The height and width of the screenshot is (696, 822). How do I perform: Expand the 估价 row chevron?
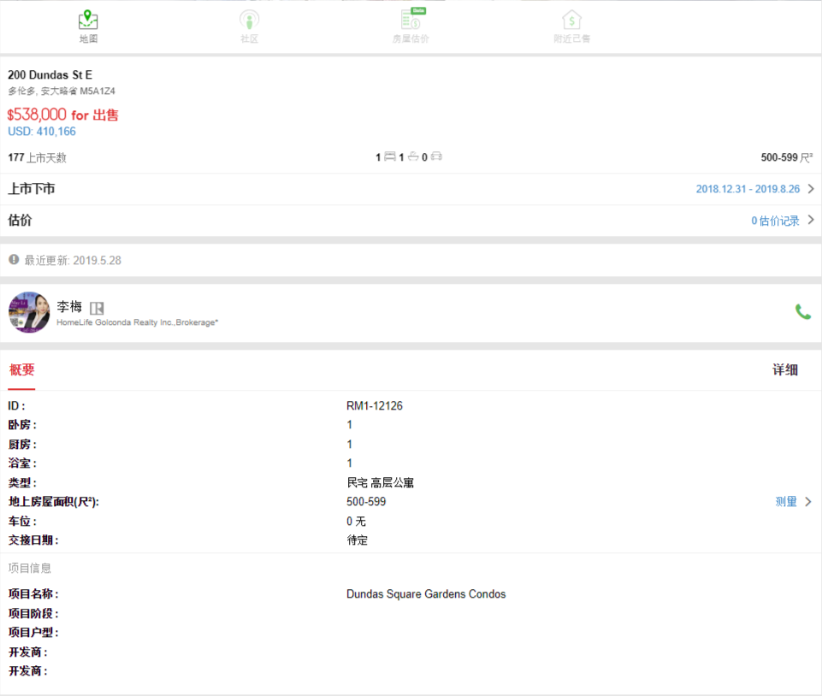(810, 221)
